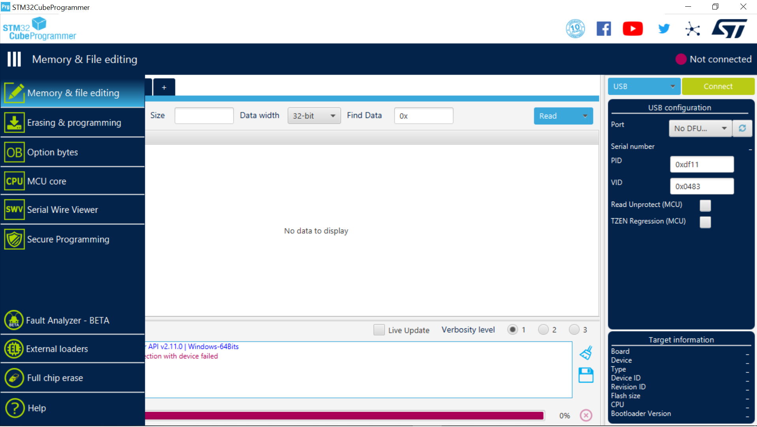Click the PID 0xdf11 field
Image resolution: width=757 pixels, height=427 pixels.
pos(702,164)
